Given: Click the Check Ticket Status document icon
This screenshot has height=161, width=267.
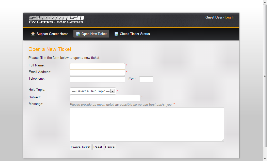Looking at the screenshot, I should coord(116,34).
